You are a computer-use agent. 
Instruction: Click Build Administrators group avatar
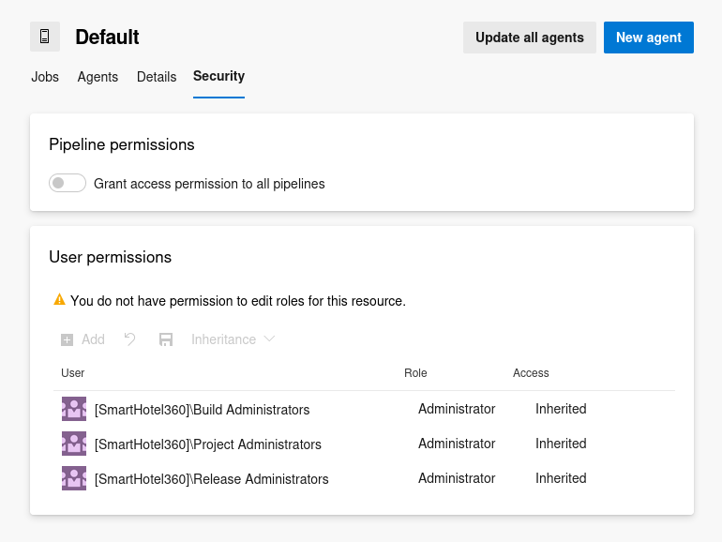click(x=74, y=409)
